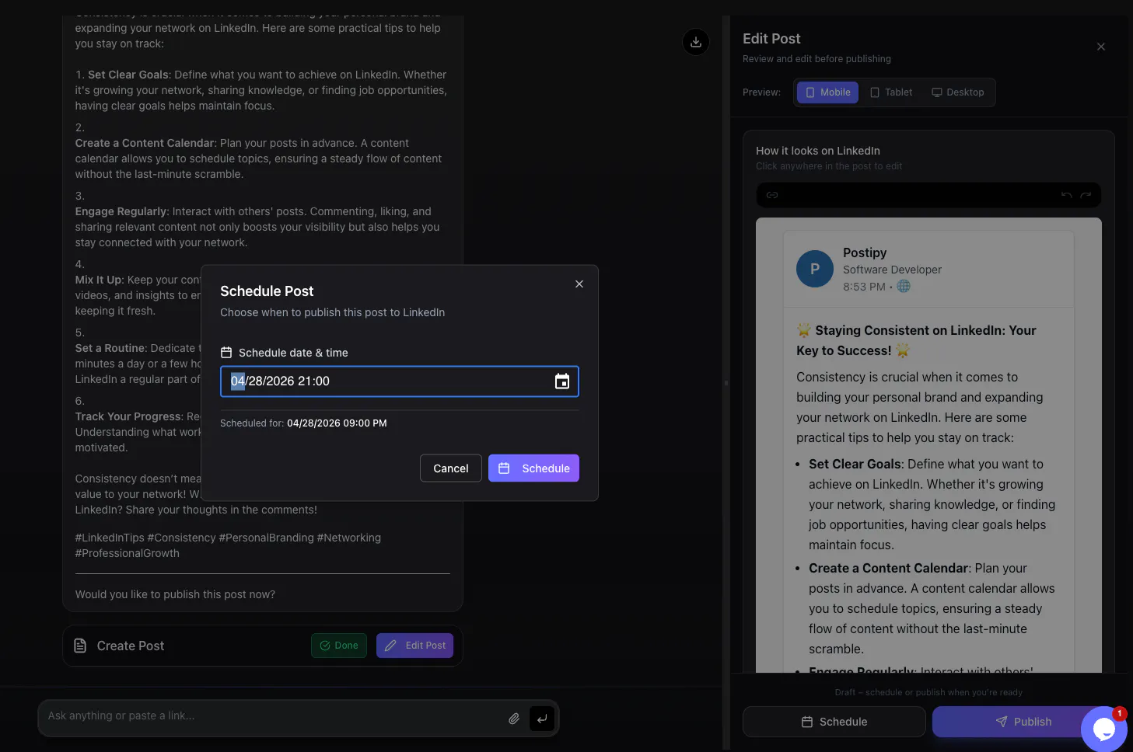1133x752 pixels.
Task: Confirm with the purple Schedule button in the dialog
Action: [x=533, y=468]
